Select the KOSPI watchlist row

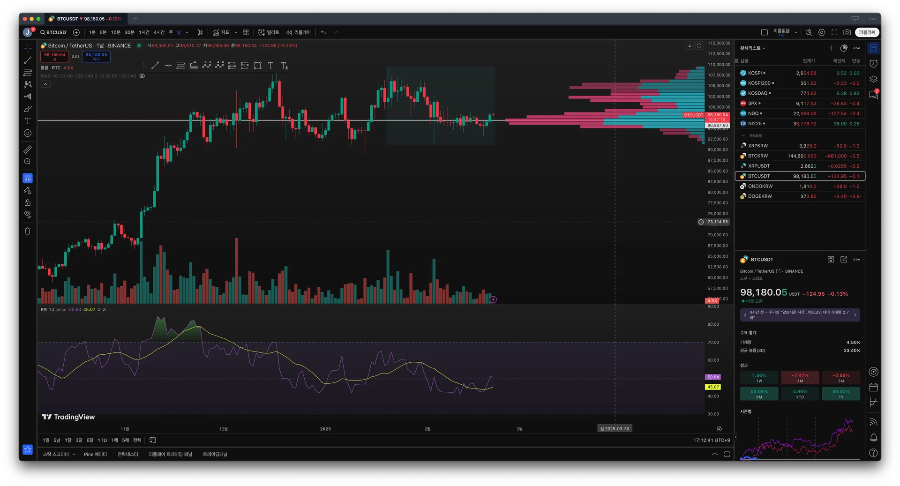point(800,73)
